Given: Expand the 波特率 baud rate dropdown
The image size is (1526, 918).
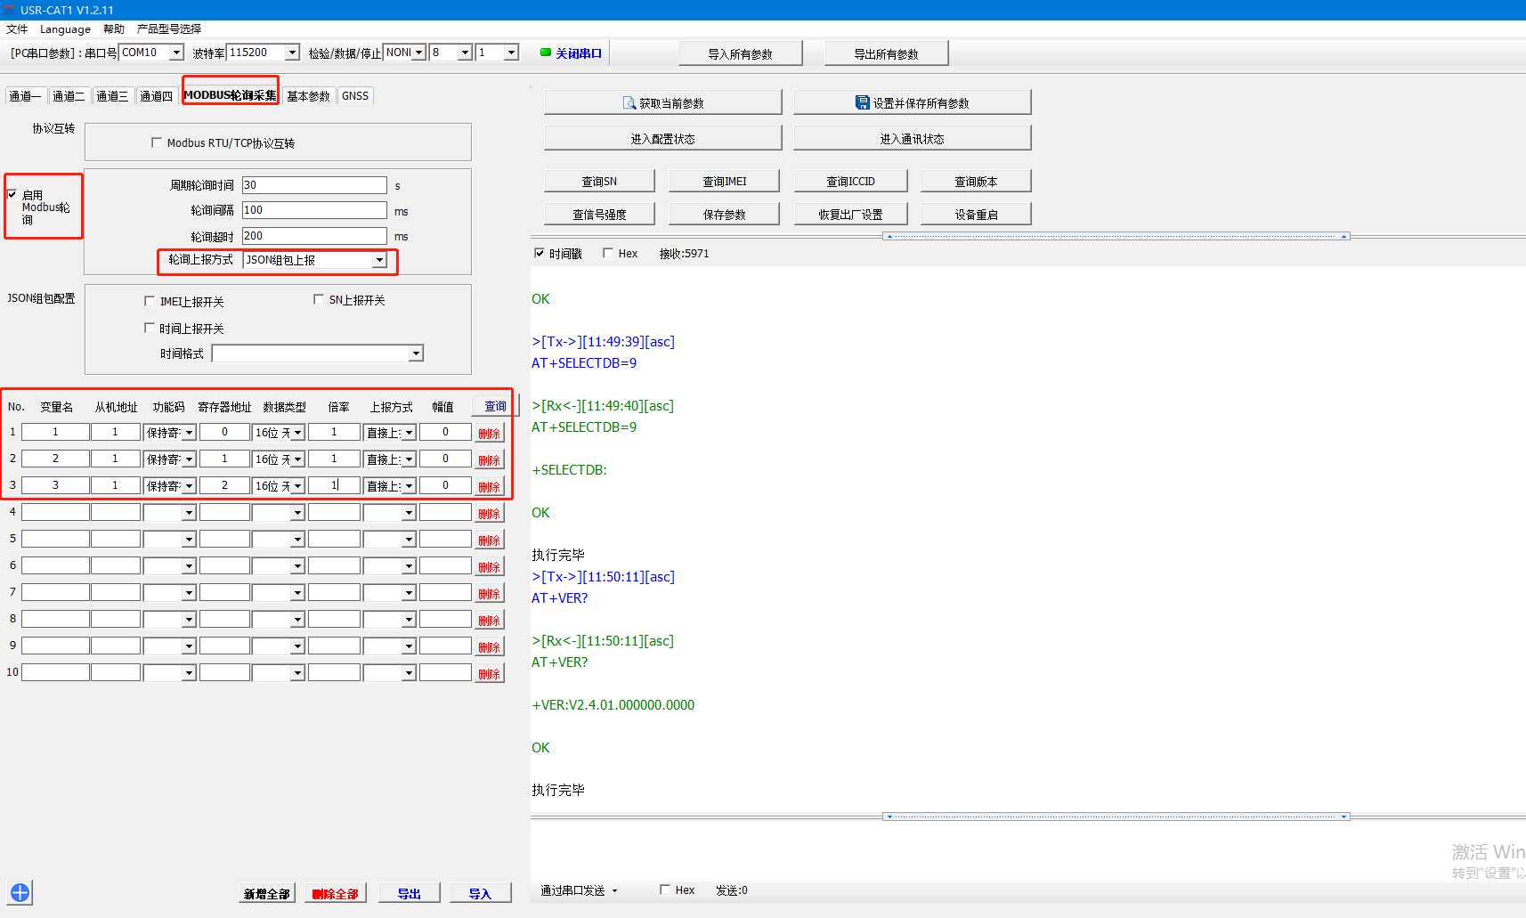Looking at the screenshot, I should pyautogui.click(x=292, y=53).
